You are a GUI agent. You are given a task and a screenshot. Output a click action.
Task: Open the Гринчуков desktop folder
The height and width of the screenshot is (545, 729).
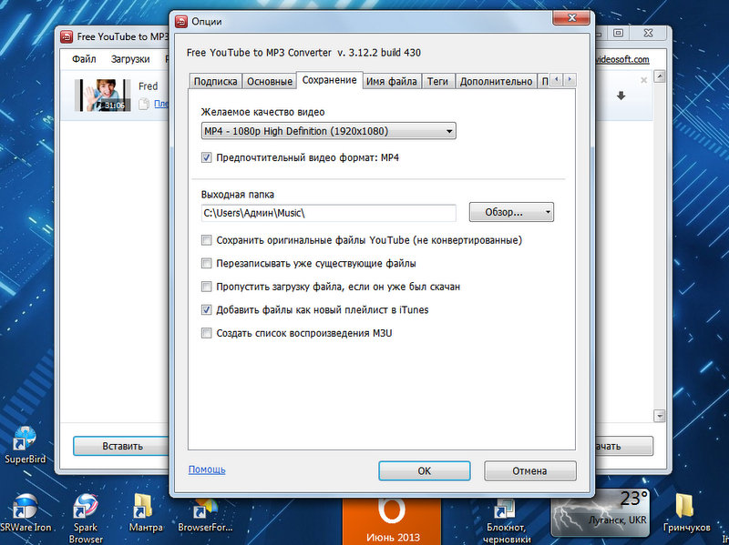(x=687, y=513)
